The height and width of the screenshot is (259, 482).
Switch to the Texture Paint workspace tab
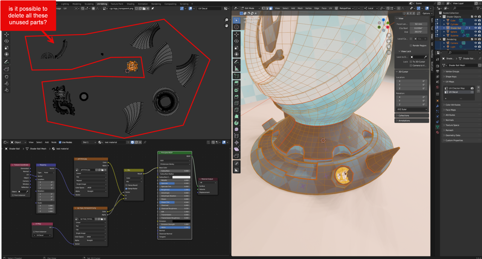(117, 4)
